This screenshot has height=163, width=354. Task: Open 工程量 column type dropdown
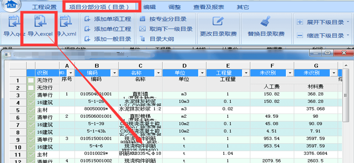[x=246, y=73]
